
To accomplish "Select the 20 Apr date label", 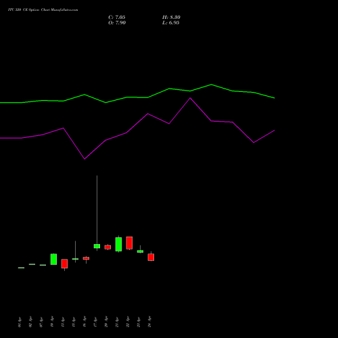I will point(106,322).
